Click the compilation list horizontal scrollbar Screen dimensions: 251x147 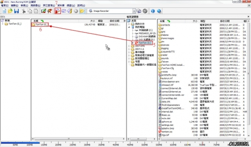[x=69, y=139]
